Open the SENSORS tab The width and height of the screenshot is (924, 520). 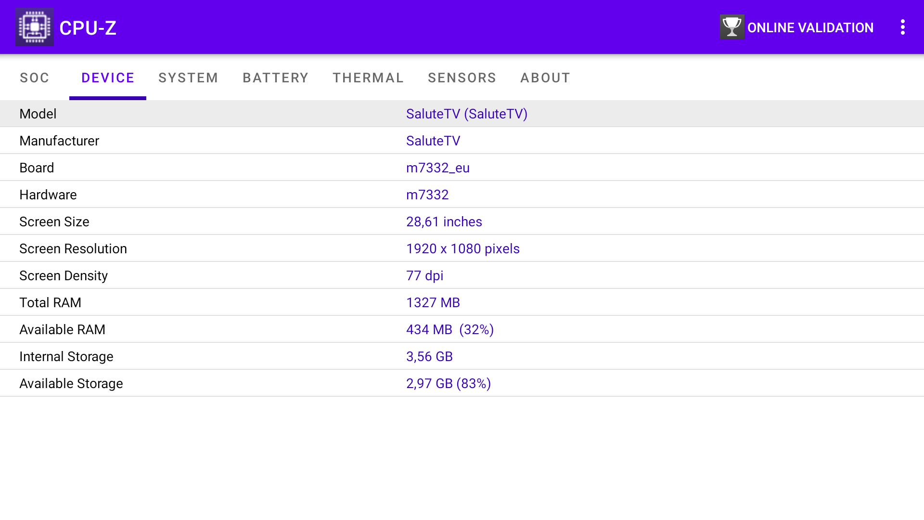(x=462, y=78)
